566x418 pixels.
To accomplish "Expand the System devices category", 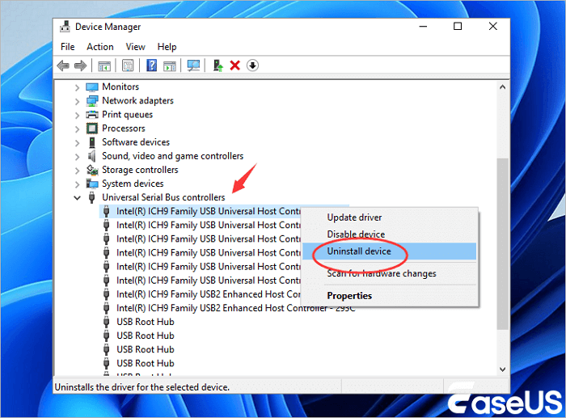I will point(77,184).
